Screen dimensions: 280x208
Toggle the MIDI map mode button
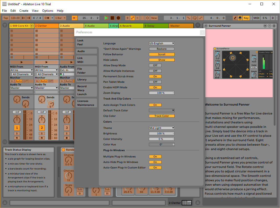pos(256,18)
